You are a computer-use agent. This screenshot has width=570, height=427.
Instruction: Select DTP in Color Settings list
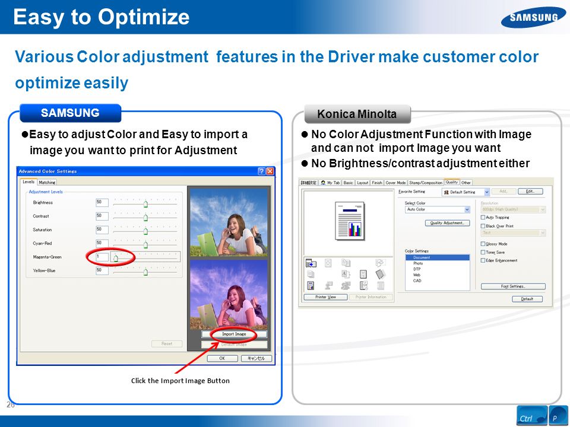tap(438, 269)
